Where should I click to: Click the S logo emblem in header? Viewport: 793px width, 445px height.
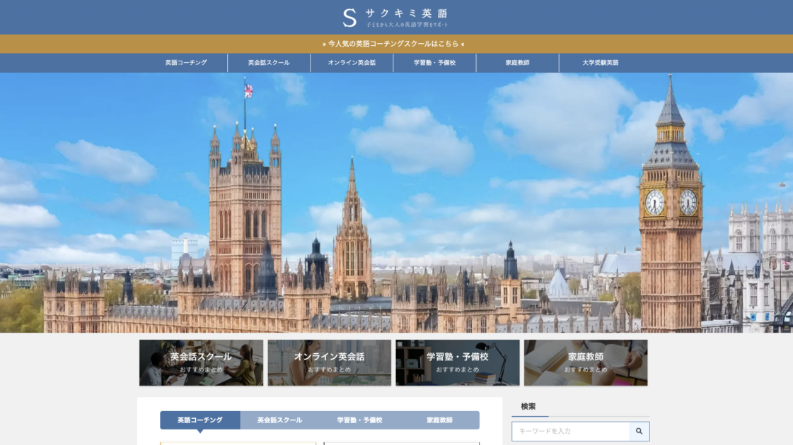click(x=349, y=18)
